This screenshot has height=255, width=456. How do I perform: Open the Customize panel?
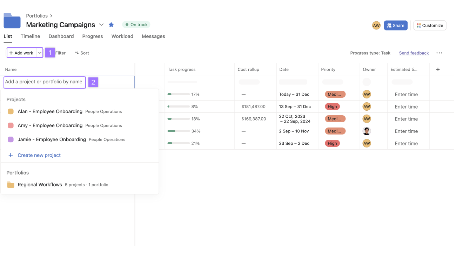430,26
